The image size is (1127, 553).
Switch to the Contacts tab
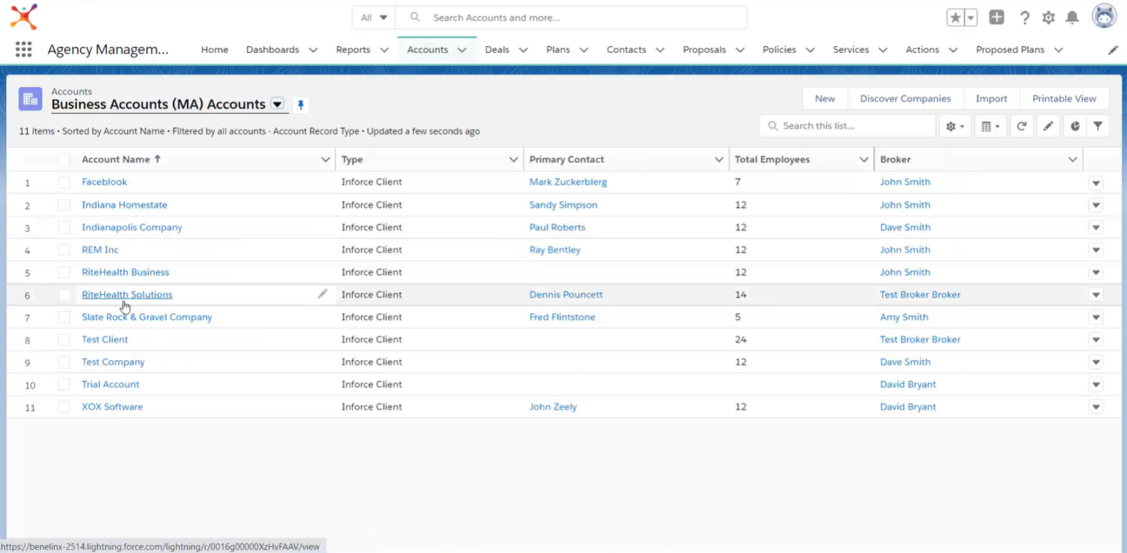(x=626, y=49)
